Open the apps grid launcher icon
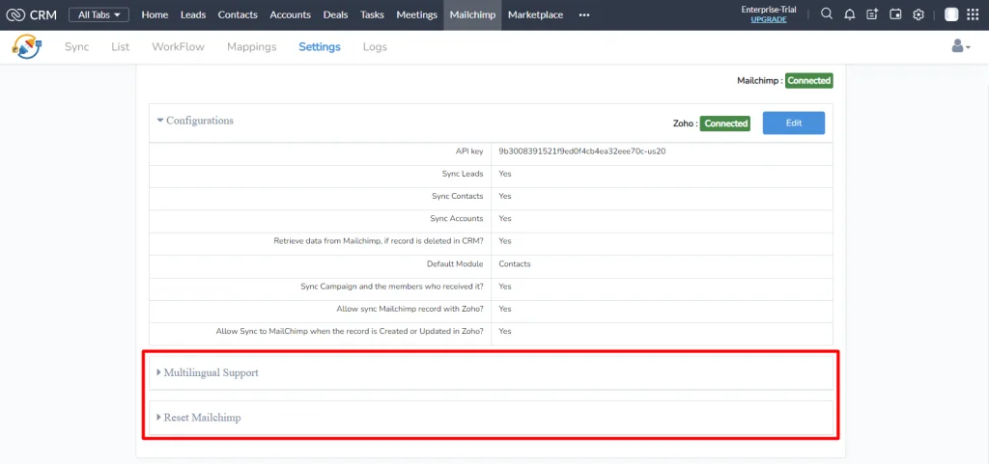Screen dimensions: 989x464 coord(973,14)
